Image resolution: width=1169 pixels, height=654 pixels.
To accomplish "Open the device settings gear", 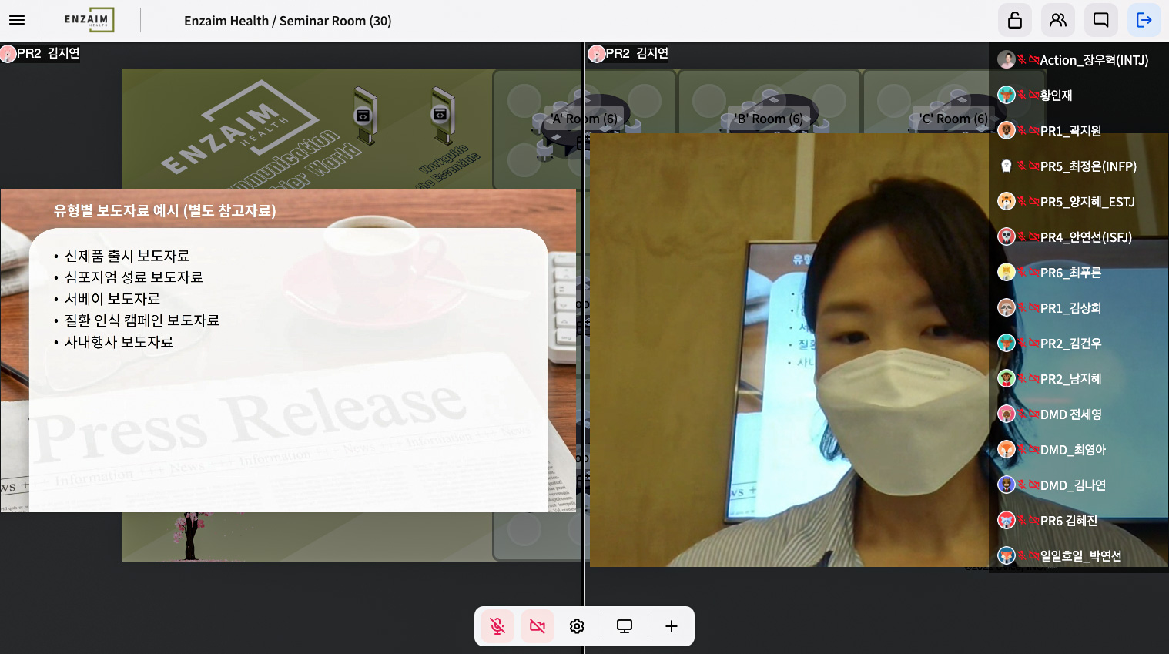I will click(577, 626).
